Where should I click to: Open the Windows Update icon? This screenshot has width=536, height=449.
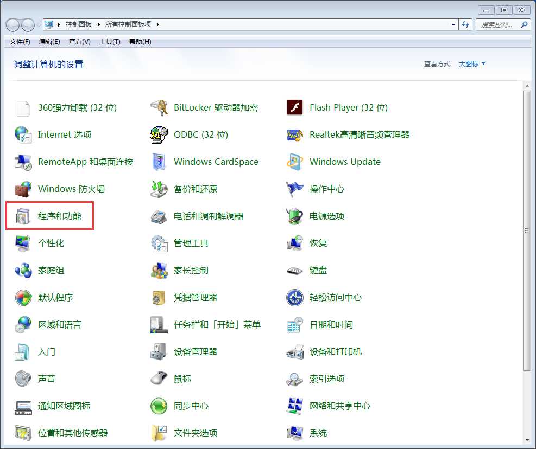(295, 162)
